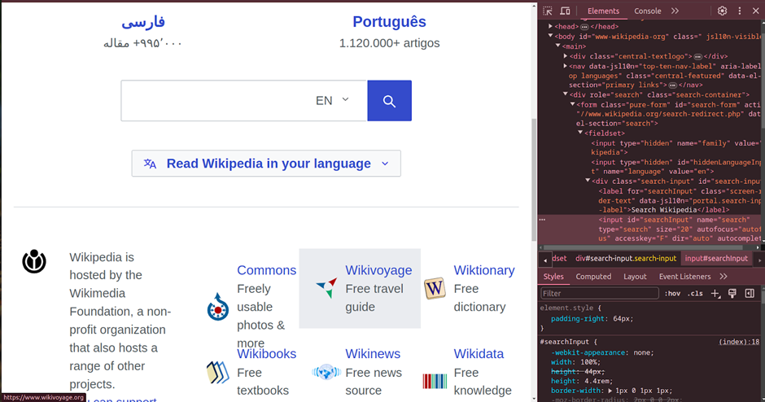
Task: Click the ellipsis actions on selected searchInput node
Action: click(542, 220)
